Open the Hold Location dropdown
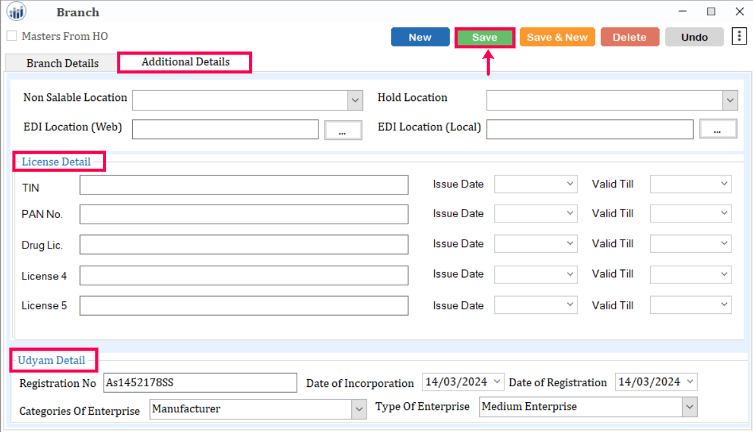The image size is (753, 432). click(730, 100)
